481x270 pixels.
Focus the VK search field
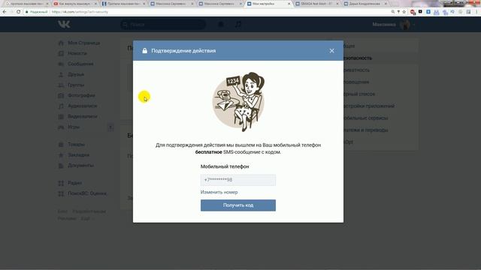(163, 25)
